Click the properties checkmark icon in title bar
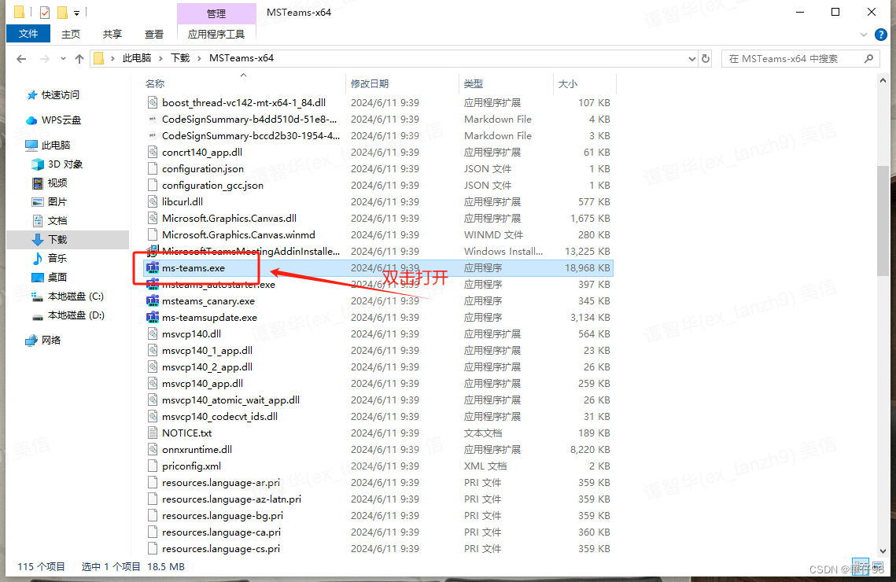This screenshot has width=896, height=582. pos(45,12)
